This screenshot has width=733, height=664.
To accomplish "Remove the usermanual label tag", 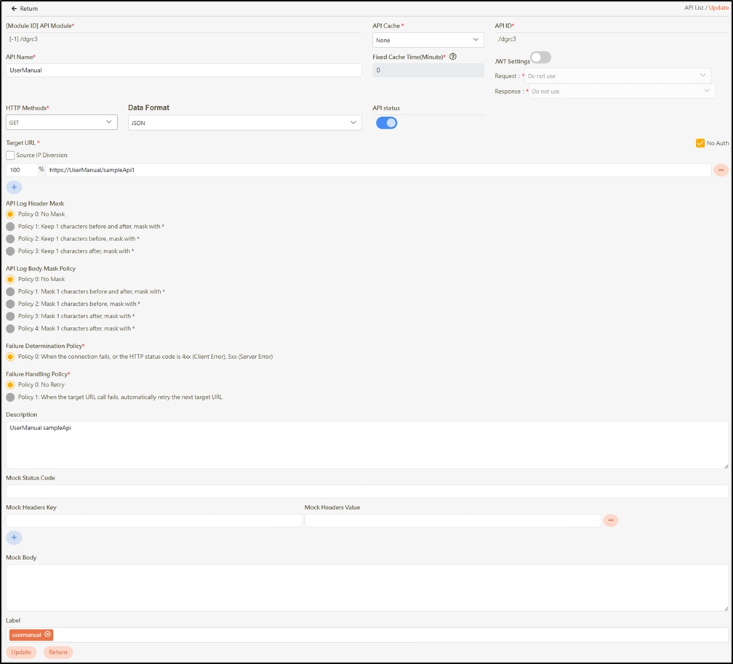I will click(x=48, y=634).
